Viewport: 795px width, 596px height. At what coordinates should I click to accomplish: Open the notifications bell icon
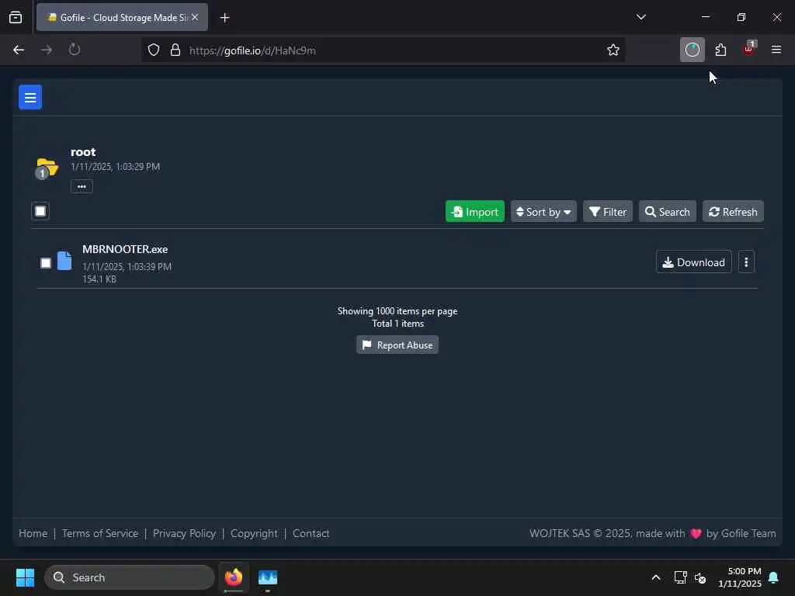774,577
